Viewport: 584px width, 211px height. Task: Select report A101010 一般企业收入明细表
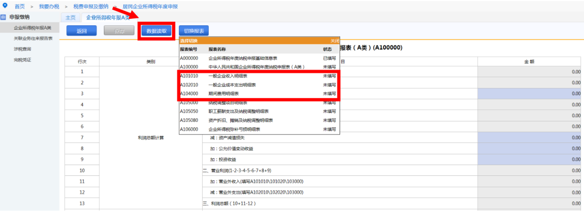[x=259, y=76]
